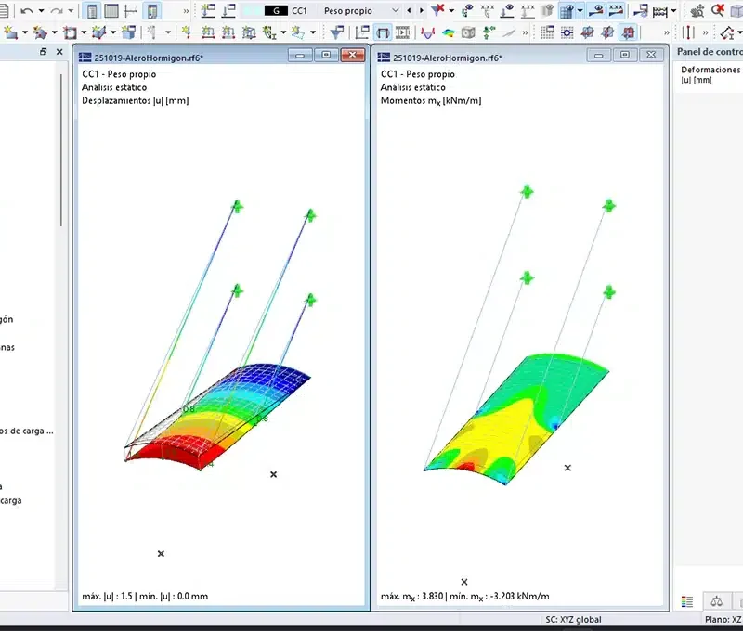Go to previous load case arrow
The image size is (743, 631).
(x=409, y=10)
